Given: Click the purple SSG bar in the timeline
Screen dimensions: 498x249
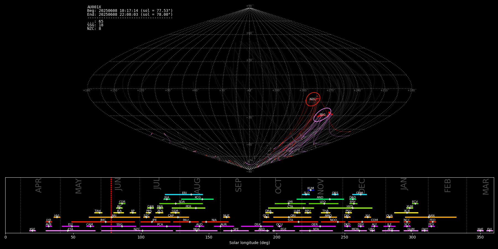Looking at the screenshot, I should pyautogui.click(x=118, y=226).
